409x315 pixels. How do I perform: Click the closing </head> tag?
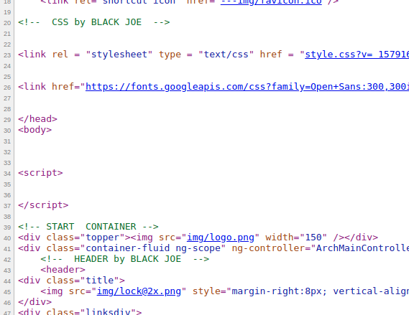pyautogui.click(x=37, y=119)
